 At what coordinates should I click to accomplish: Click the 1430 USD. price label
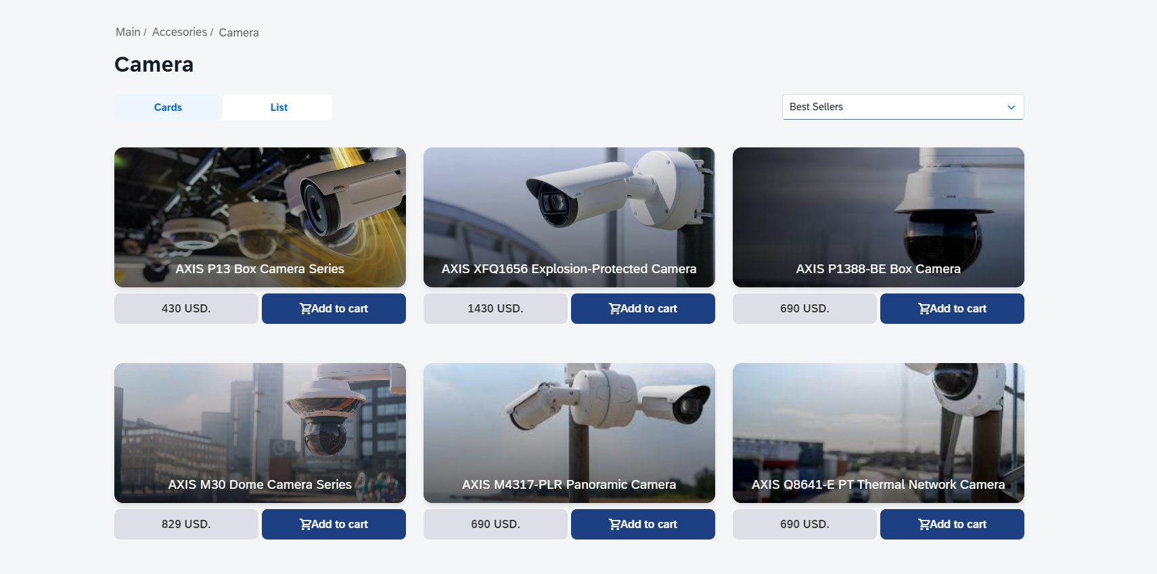[495, 308]
